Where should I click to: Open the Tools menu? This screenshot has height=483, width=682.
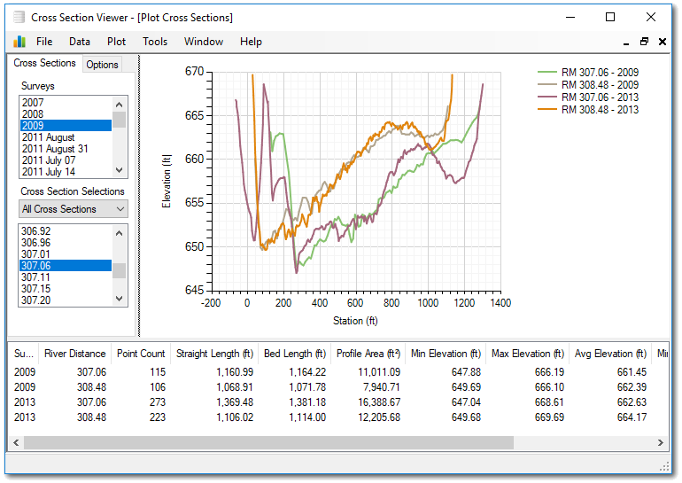click(155, 42)
